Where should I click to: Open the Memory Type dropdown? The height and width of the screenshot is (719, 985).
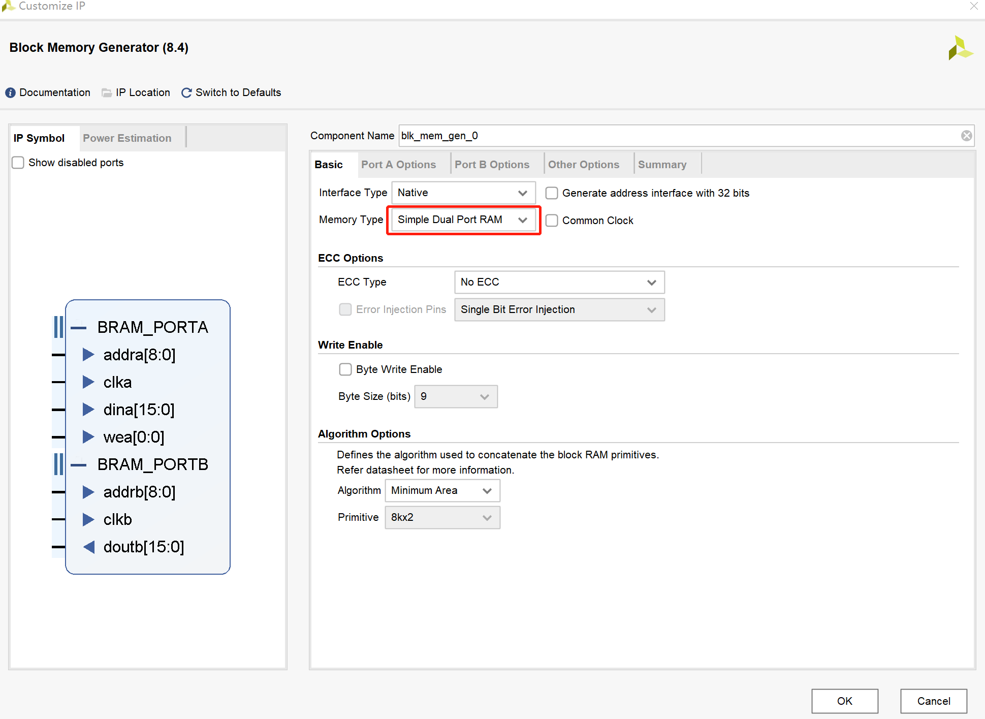click(x=463, y=220)
